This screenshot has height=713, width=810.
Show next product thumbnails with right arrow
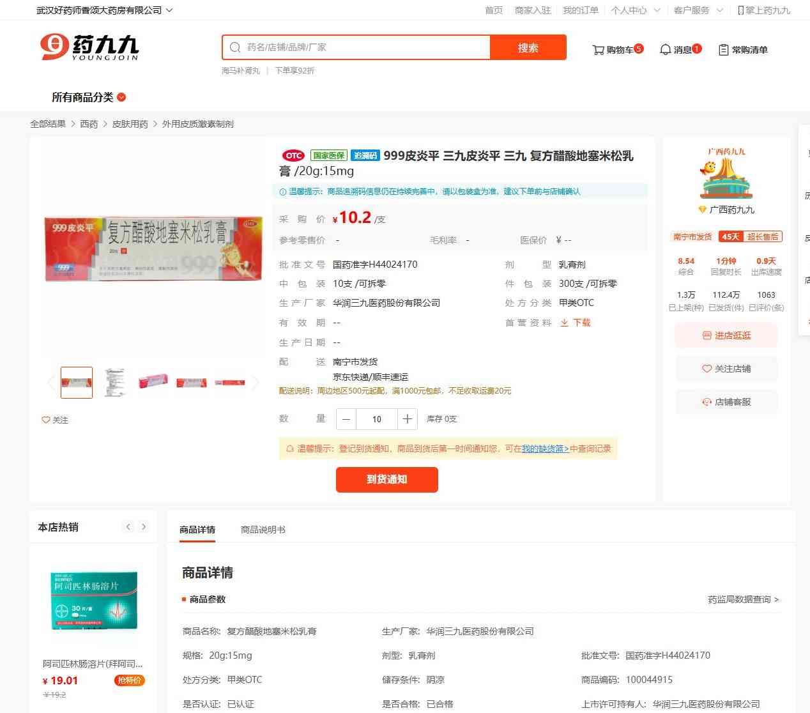[256, 383]
